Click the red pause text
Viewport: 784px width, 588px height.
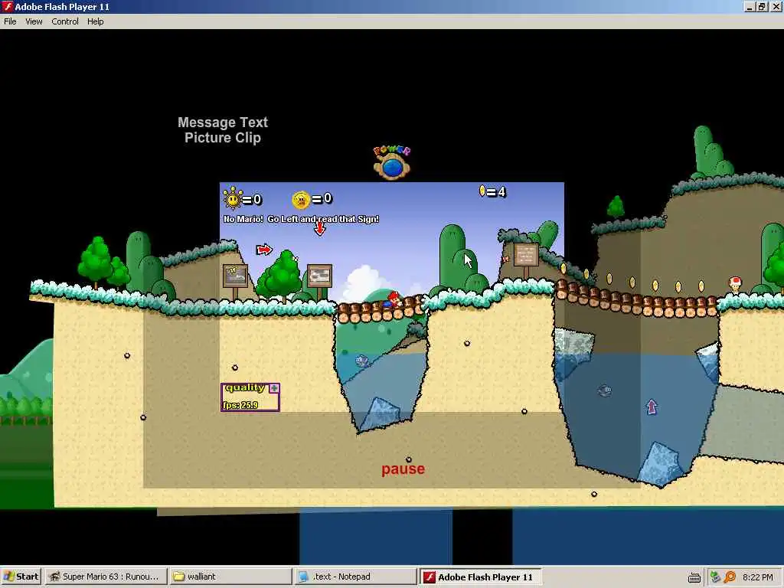click(x=403, y=469)
